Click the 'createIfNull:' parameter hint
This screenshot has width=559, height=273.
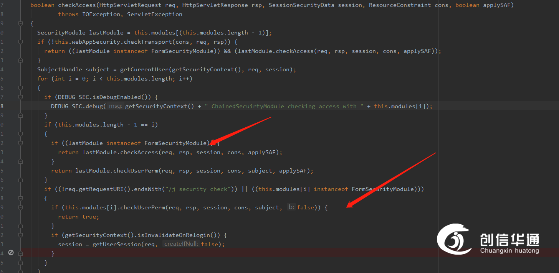(x=181, y=244)
